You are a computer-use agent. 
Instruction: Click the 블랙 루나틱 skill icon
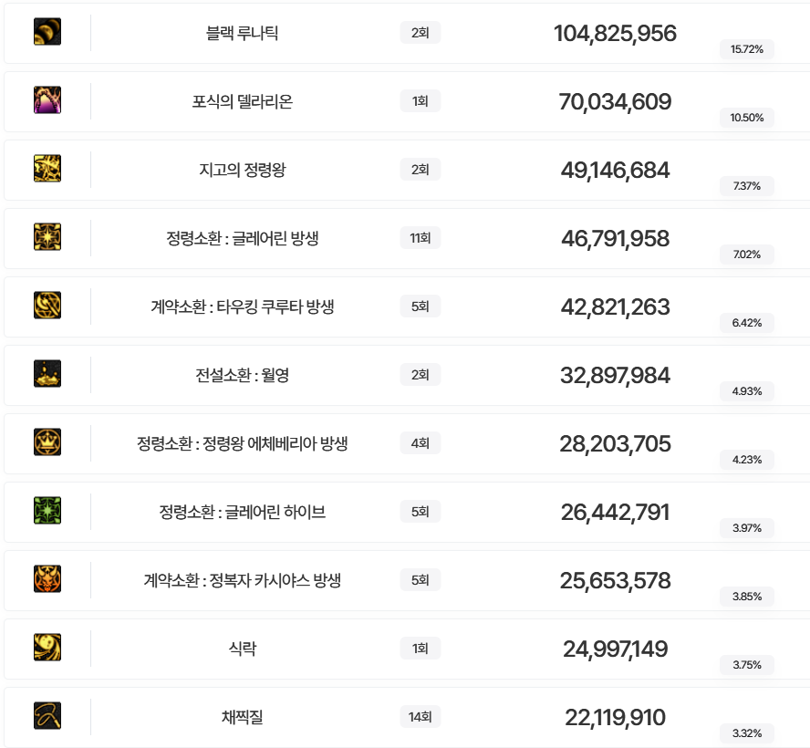coord(47,32)
